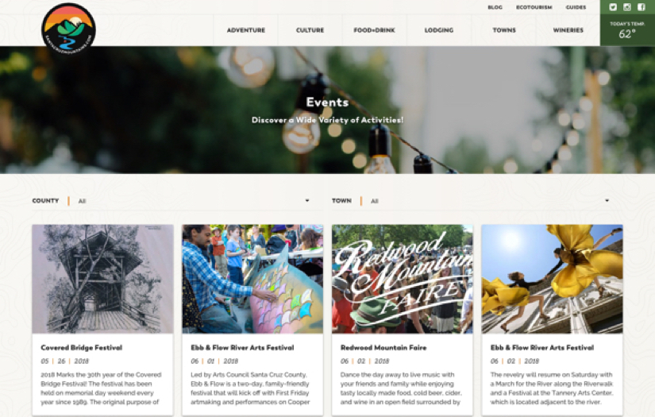Open the Culture menu

tap(310, 30)
